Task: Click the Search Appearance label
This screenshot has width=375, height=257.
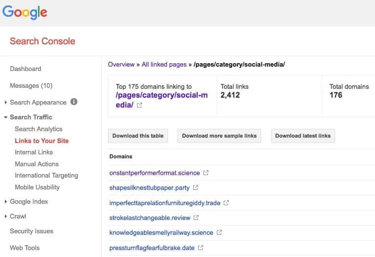Action: click(38, 102)
